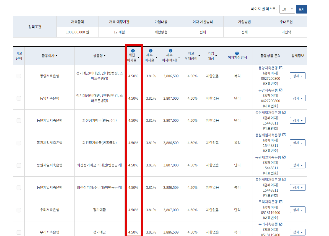Open 동양저축은행 homepage link in 복리 row
This screenshot has width=329, height=236.
point(268,68)
